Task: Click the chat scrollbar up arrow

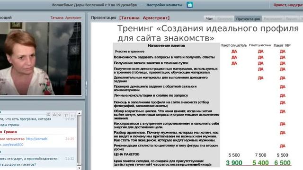Action: pyautogui.click(x=79, y=113)
